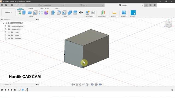Select the New Component tool

pos(87,13)
